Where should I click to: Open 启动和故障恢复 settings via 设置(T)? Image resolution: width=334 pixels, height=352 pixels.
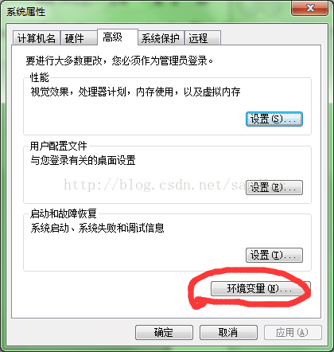tap(274, 256)
